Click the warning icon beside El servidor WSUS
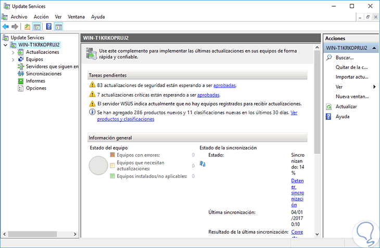Image resolution: width=380 pixels, height=248 pixels. [92, 104]
